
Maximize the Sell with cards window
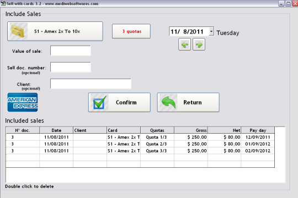click(288, 3)
